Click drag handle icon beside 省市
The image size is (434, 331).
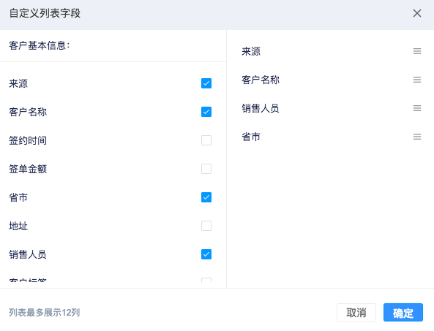pyautogui.click(x=417, y=137)
